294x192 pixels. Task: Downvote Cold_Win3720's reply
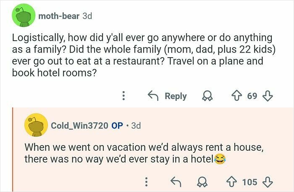267,182
